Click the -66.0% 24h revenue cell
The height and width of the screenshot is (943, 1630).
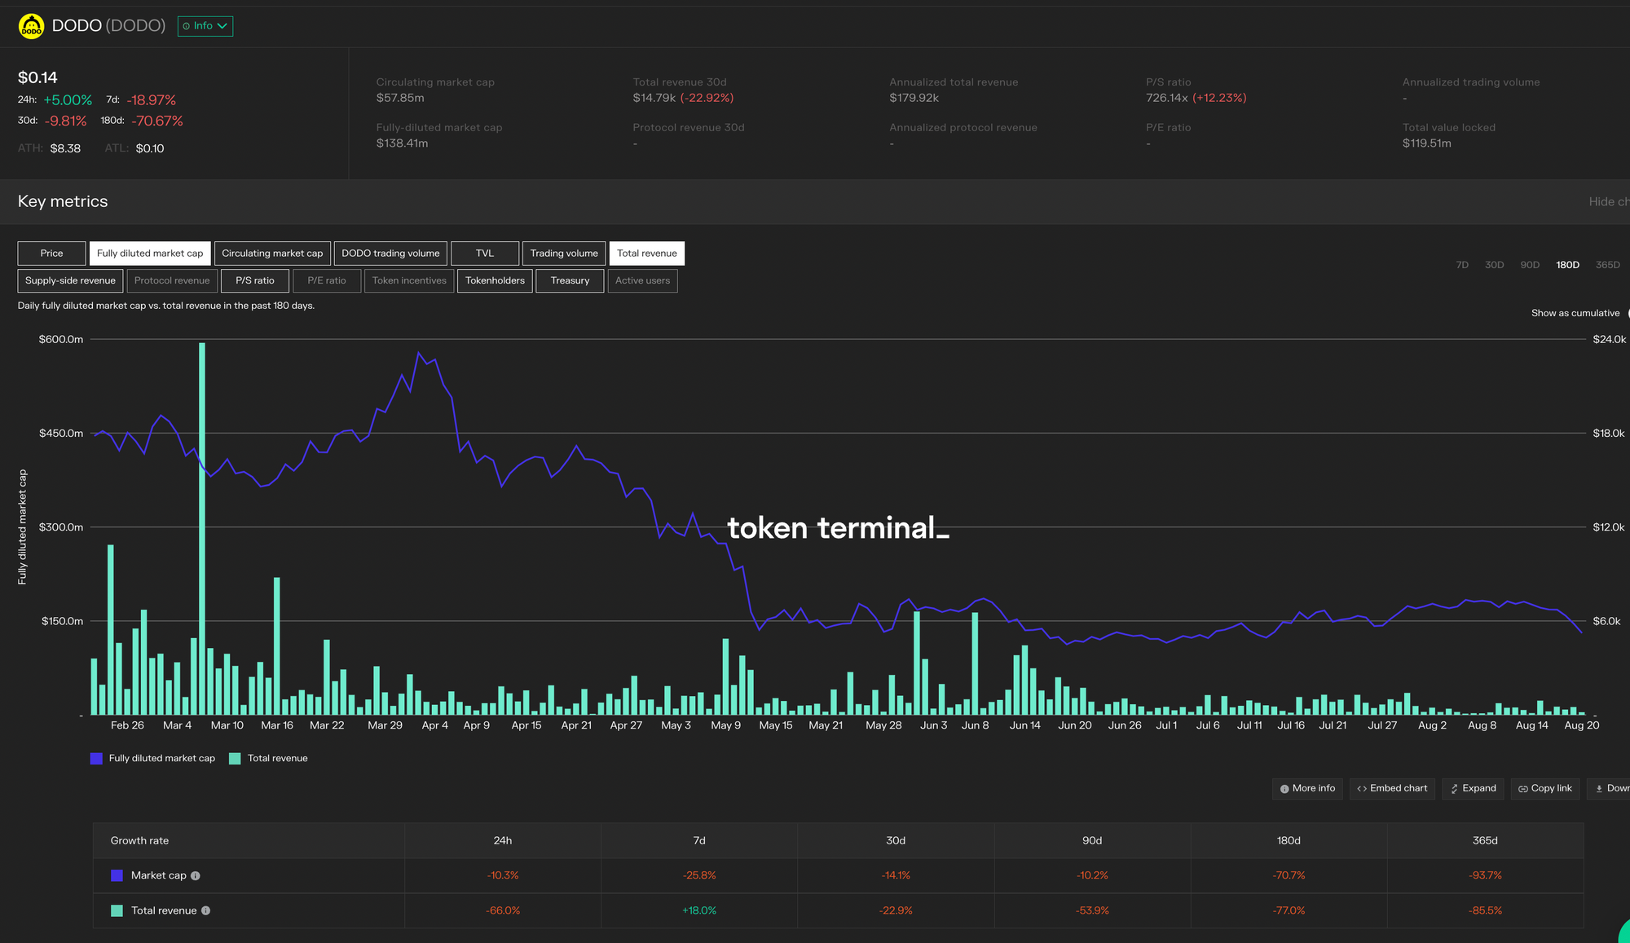503,911
